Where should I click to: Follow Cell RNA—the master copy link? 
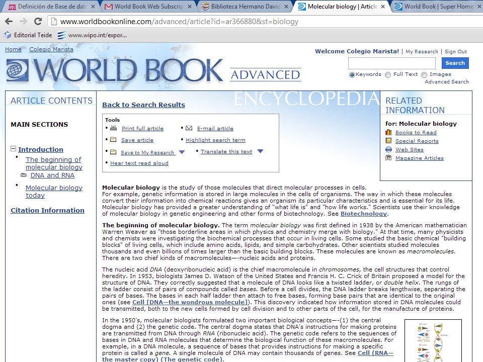click(x=375, y=353)
